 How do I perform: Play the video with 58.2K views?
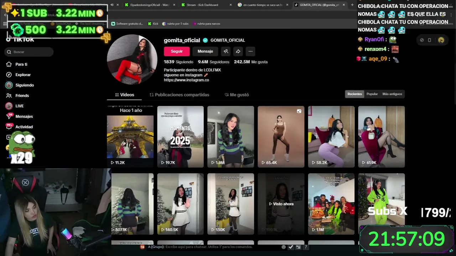(x=331, y=137)
